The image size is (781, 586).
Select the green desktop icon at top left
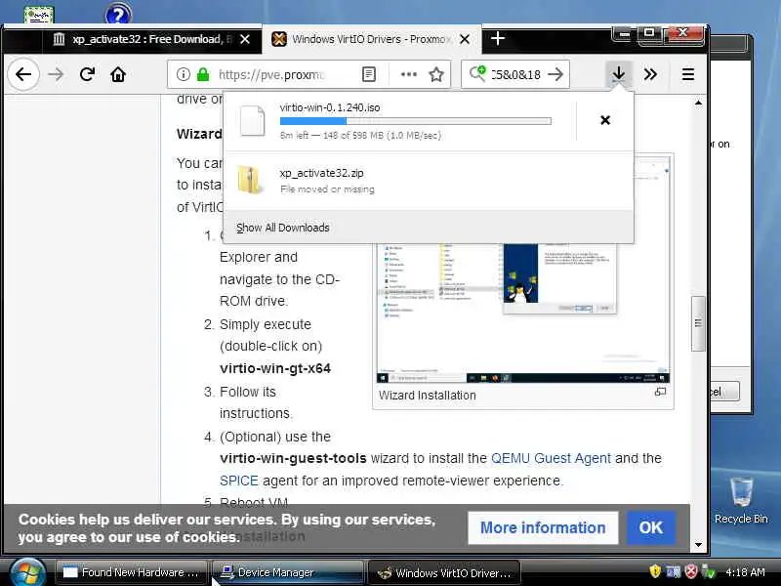point(38,15)
